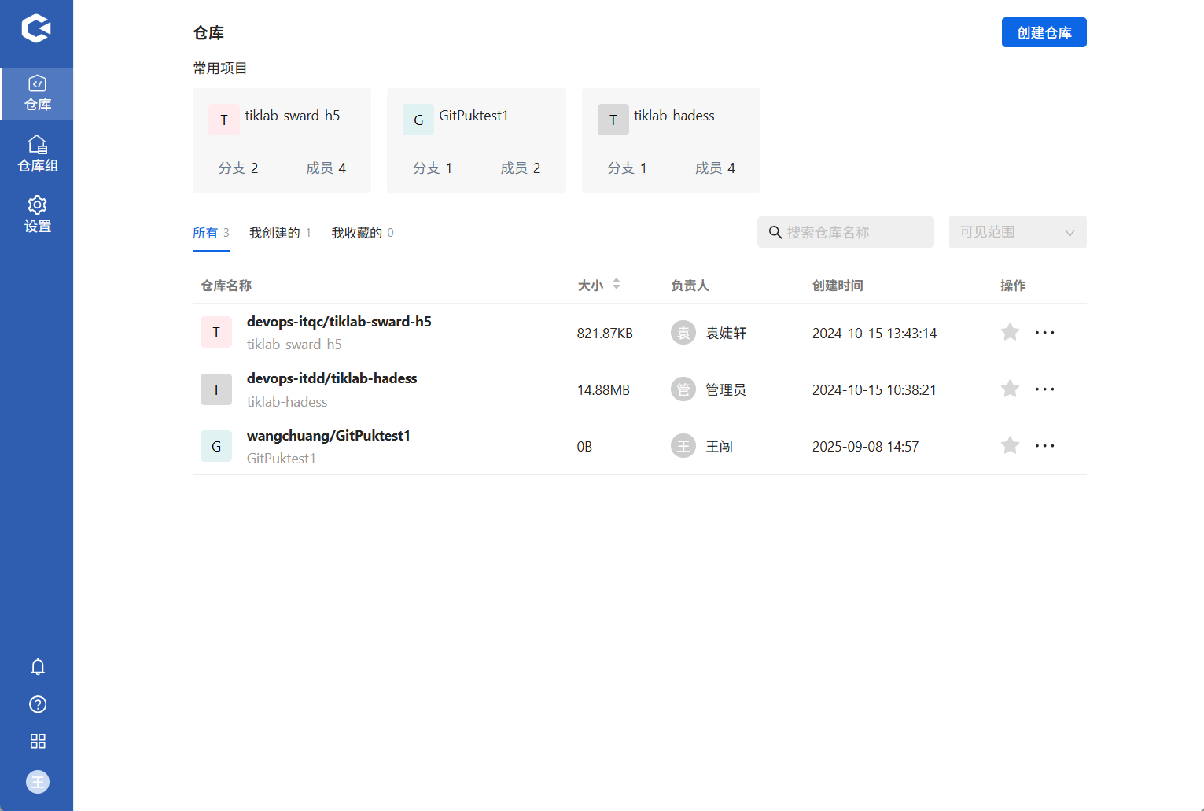Open the 可见范围 dropdown
The width and height of the screenshot is (1204, 811).
1018,231
